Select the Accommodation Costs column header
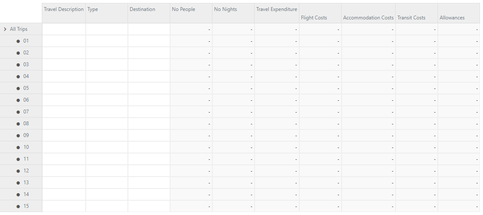The image size is (483, 215). 368,18
